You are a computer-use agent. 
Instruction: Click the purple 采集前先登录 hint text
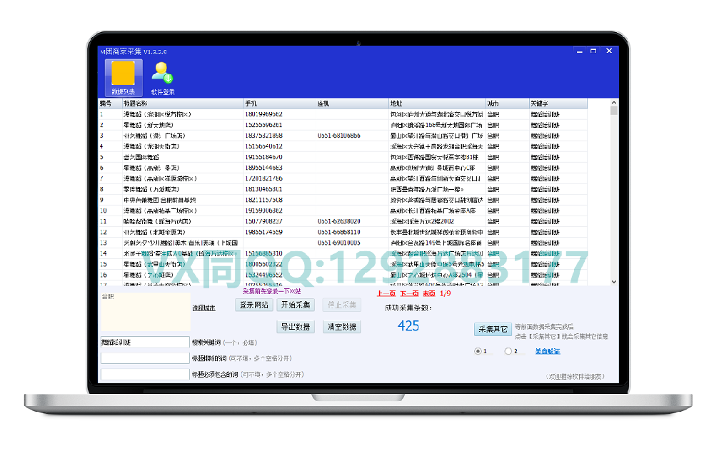tap(272, 291)
